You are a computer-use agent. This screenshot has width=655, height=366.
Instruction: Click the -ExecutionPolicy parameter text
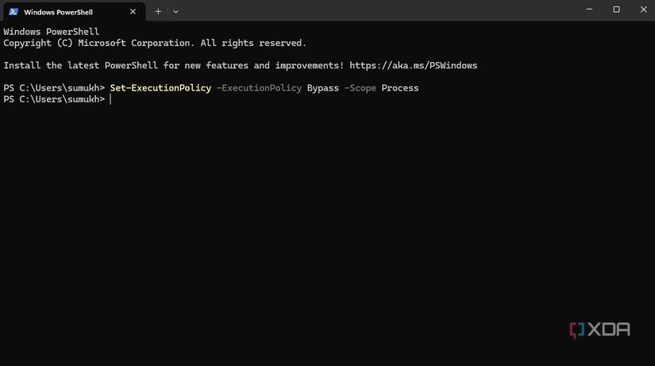pyautogui.click(x=259, y=87)
